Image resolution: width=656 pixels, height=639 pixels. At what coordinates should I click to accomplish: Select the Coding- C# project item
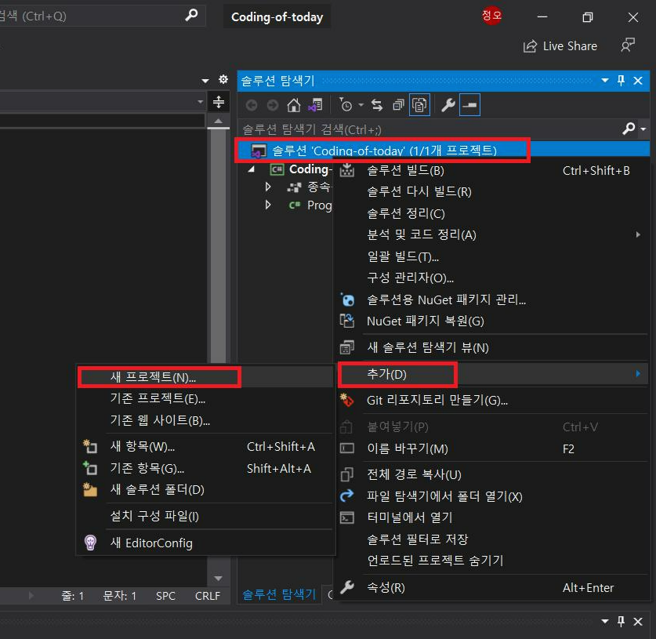tap(301, 169)
